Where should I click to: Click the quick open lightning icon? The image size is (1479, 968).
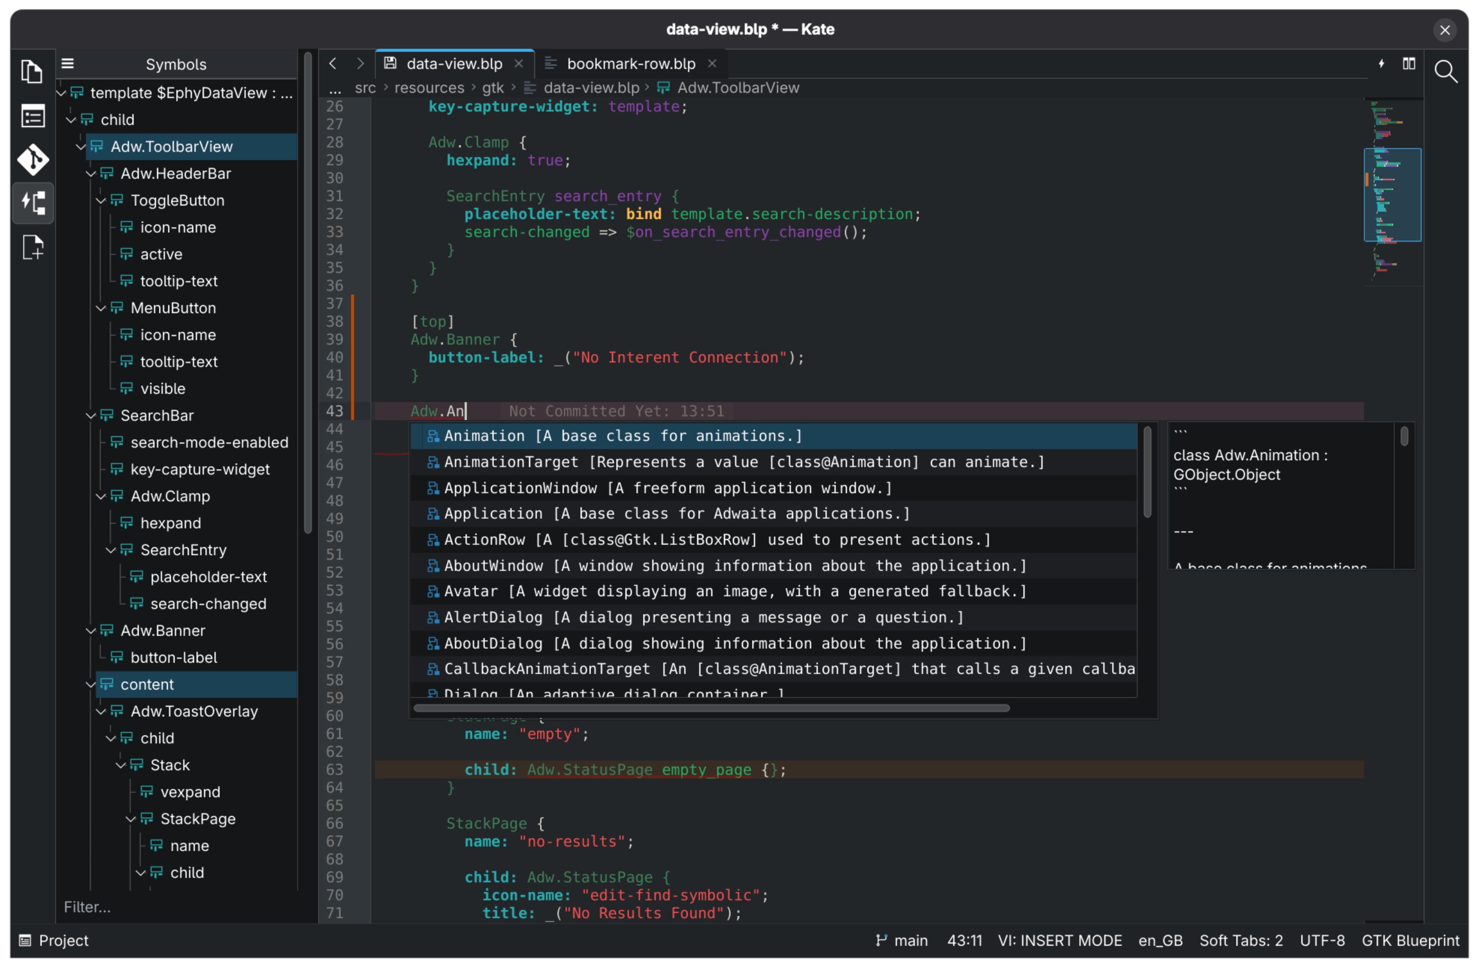(1381, 63)
